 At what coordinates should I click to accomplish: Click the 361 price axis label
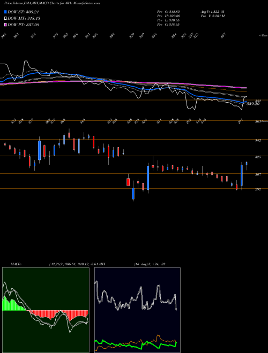coord(258,121)
